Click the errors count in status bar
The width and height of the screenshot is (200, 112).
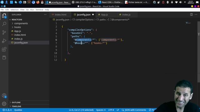[x=5, y=110]
